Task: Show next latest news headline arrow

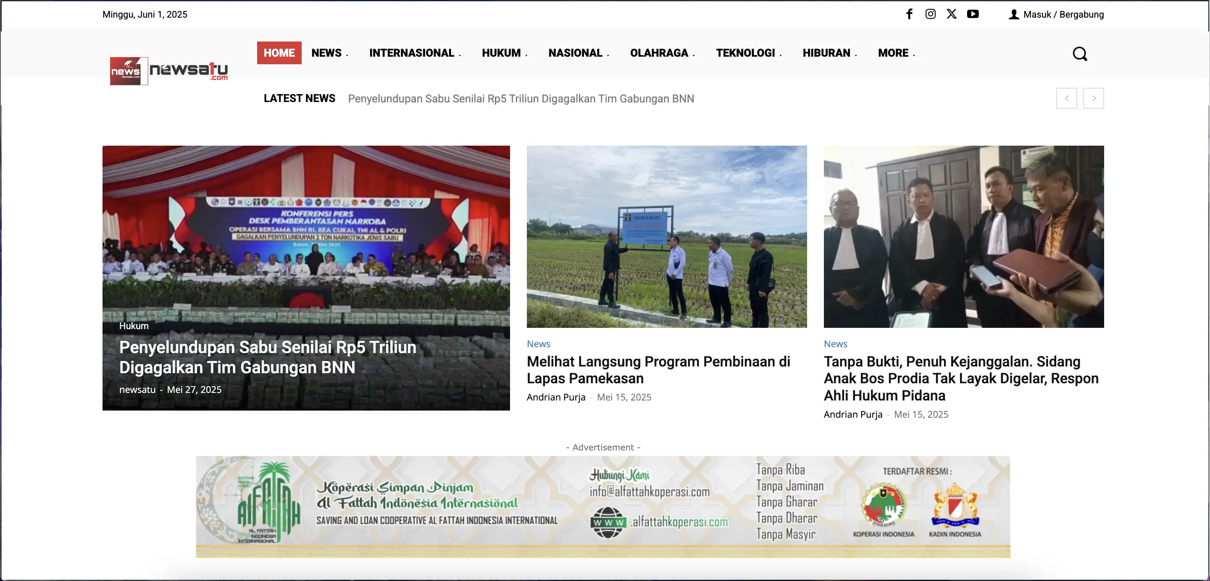Action: 1093,98
